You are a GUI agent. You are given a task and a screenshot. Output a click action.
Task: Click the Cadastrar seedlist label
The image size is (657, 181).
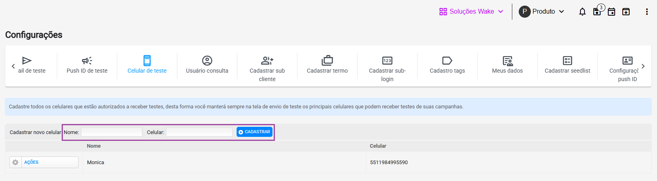pyautogui.click(x=568, y=71)
